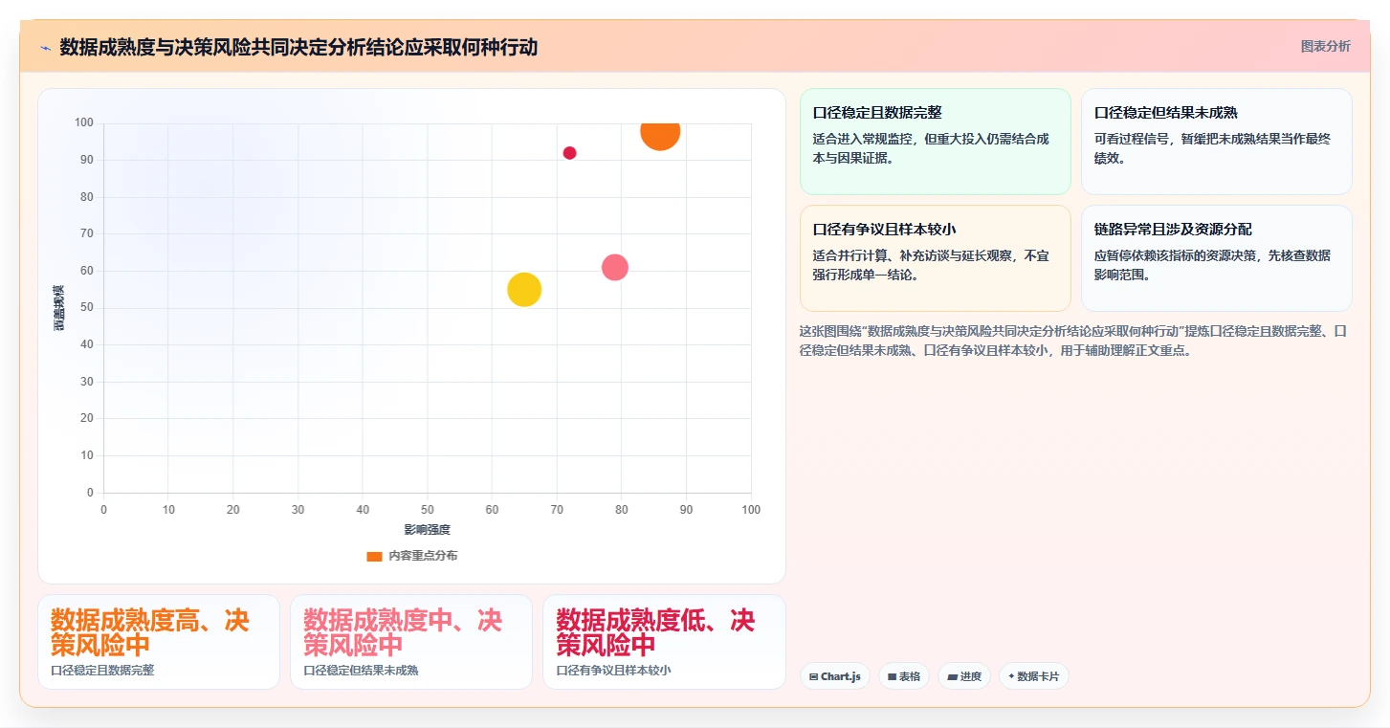Click the 内容重点分布 legend label

point(423,556)
